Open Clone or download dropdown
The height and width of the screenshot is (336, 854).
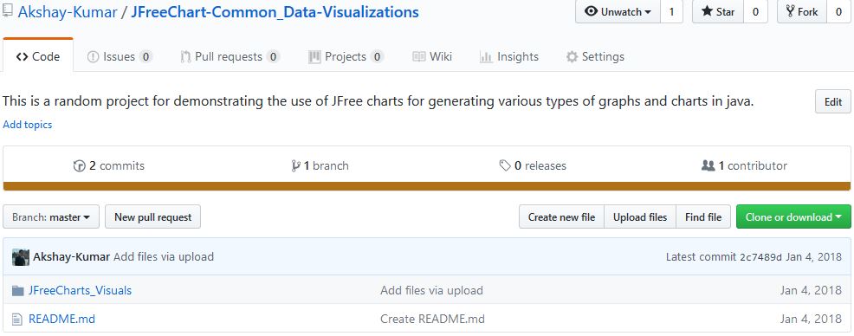(793, 216)
